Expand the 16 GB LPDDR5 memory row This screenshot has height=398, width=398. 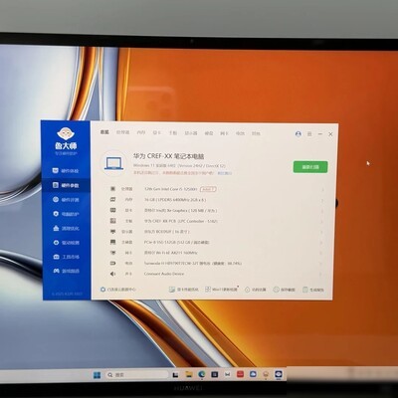click(x=216, y=200)
